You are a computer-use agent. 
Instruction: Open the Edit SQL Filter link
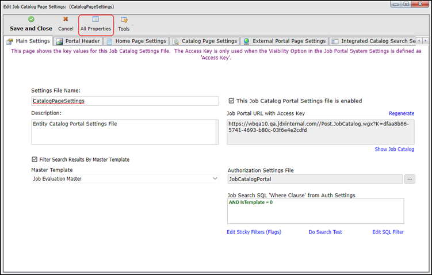click(x=388, y=232)
